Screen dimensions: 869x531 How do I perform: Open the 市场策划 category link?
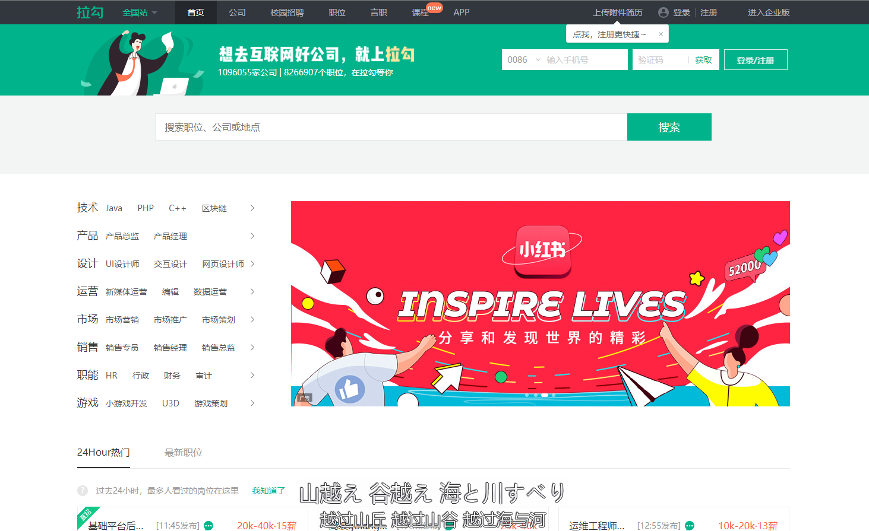(x=219, y=320)
